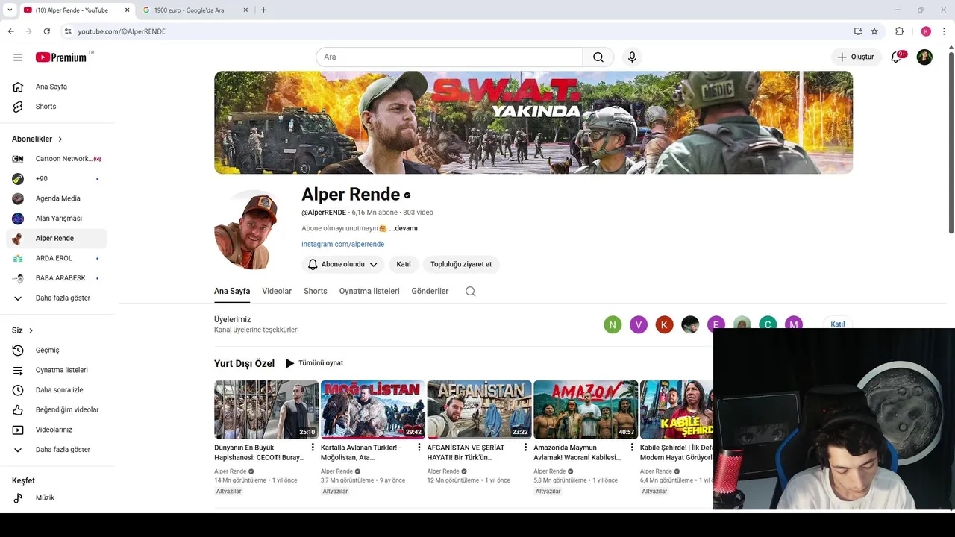The height and width of the screenshot is (537, 955).
Task: Click the YouTube search input field
Action: click(449, 57)
